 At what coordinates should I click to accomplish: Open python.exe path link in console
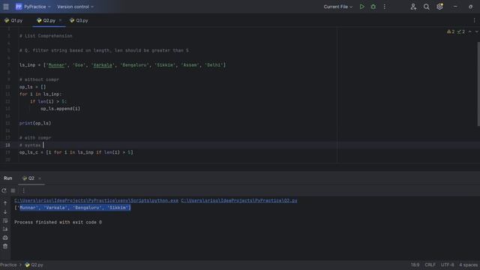click(x=96, y=200)
